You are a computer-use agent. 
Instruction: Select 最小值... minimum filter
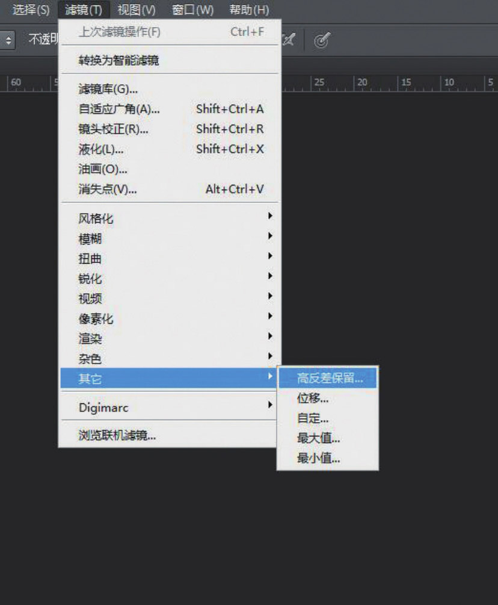coord(328,458)
